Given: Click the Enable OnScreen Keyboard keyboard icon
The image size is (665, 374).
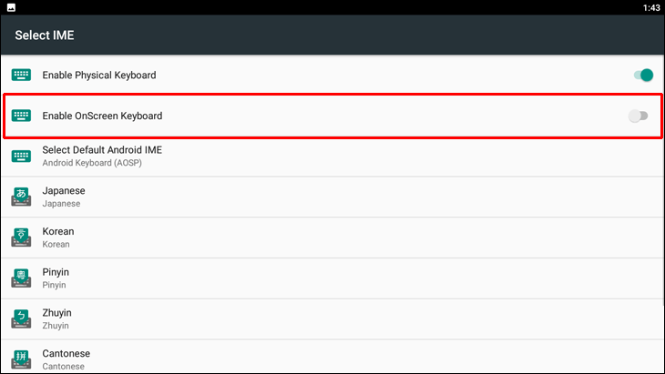Looking at the screenshot, I should click(x=21, y=116).
